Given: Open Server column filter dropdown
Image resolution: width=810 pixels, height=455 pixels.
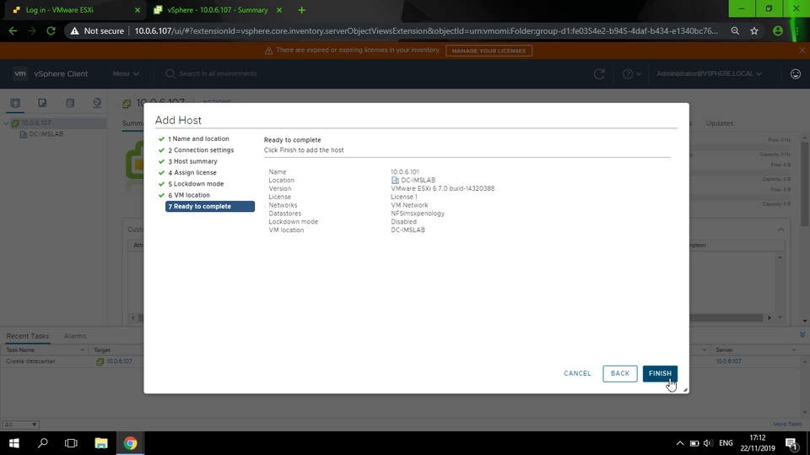Looking at the screenshot, I should click(x=794, y=350).
